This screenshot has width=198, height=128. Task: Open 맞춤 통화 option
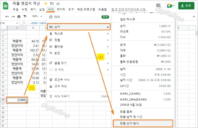(x=143, y=112)
